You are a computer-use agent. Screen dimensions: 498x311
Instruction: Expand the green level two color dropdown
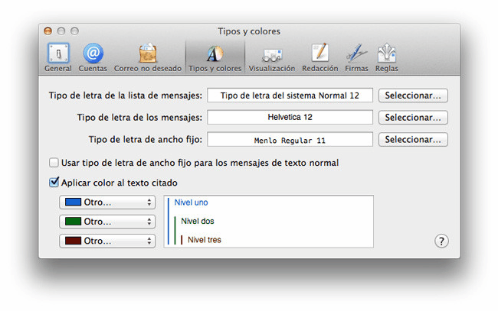(107, 222)
